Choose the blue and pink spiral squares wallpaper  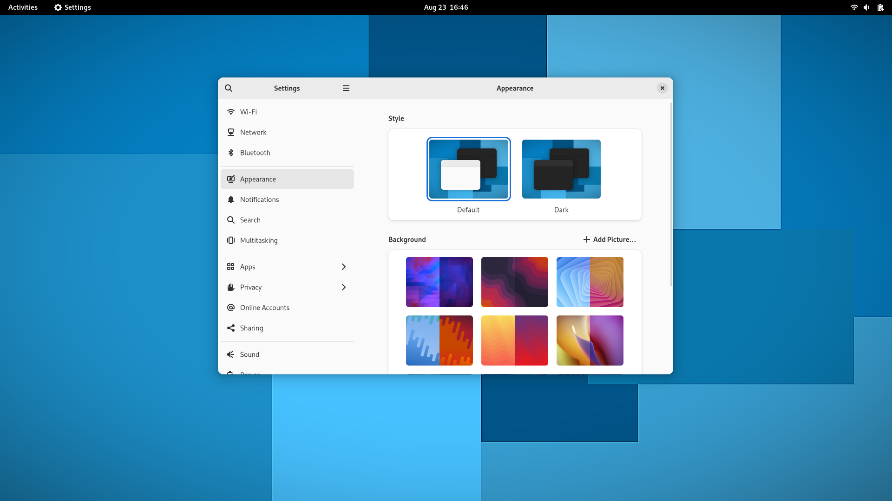[x=590, y=282]
